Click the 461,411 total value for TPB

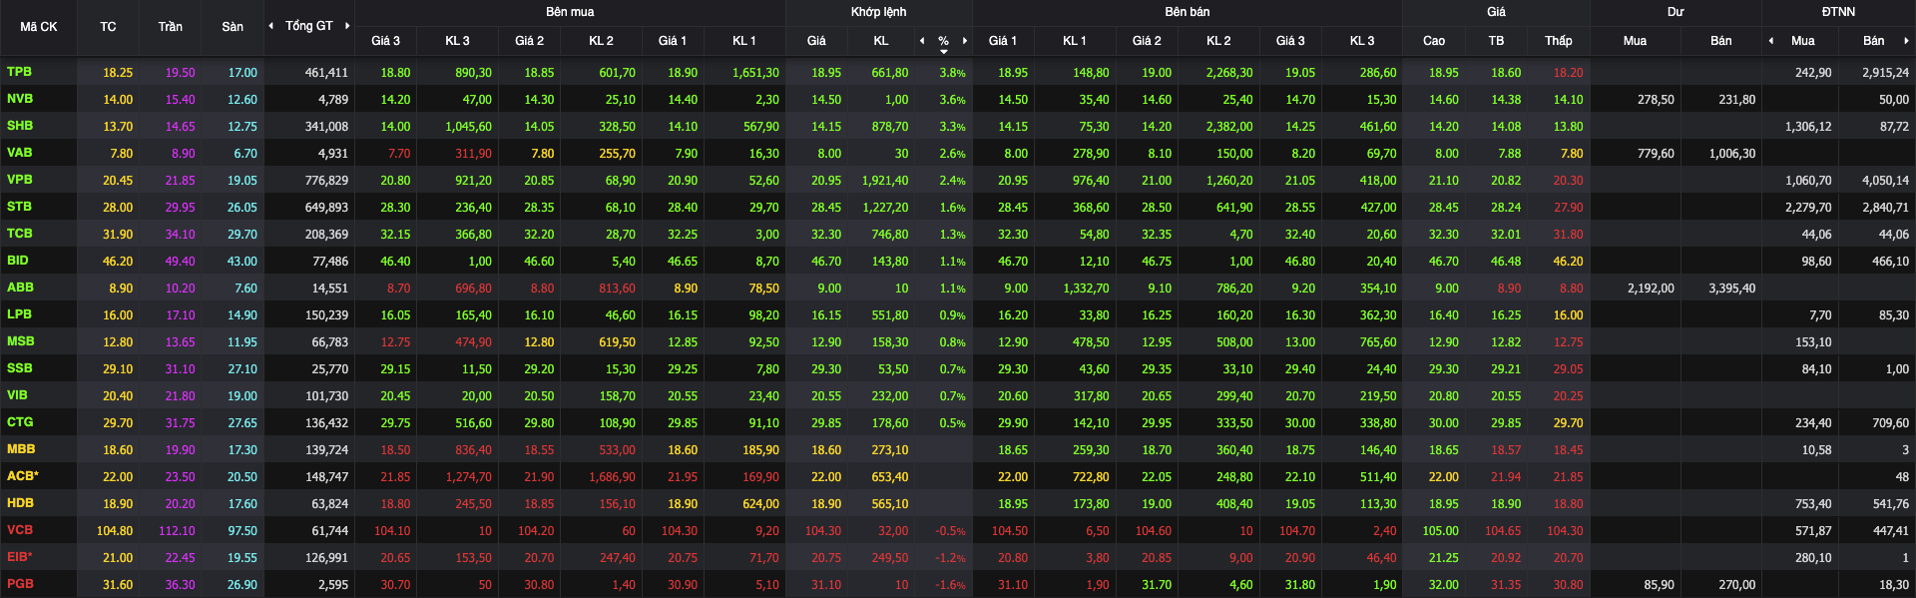(x=326, y=73)
